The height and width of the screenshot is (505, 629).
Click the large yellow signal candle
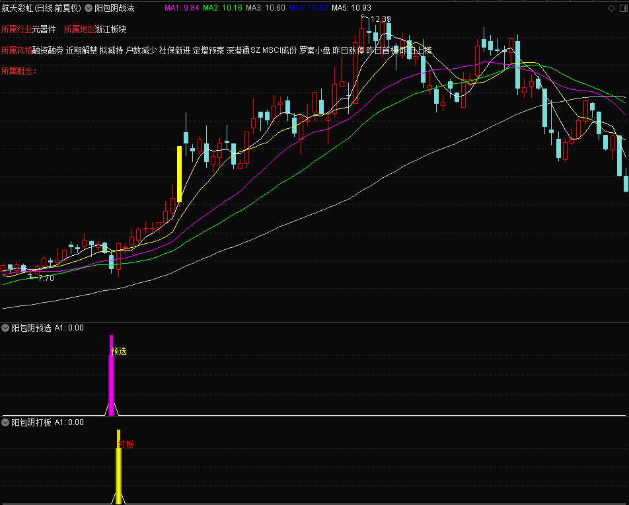179,173
